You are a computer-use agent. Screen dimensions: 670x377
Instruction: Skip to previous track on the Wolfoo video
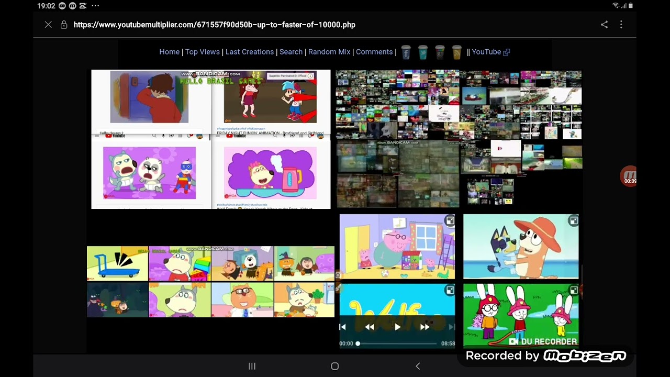(342, 327)
